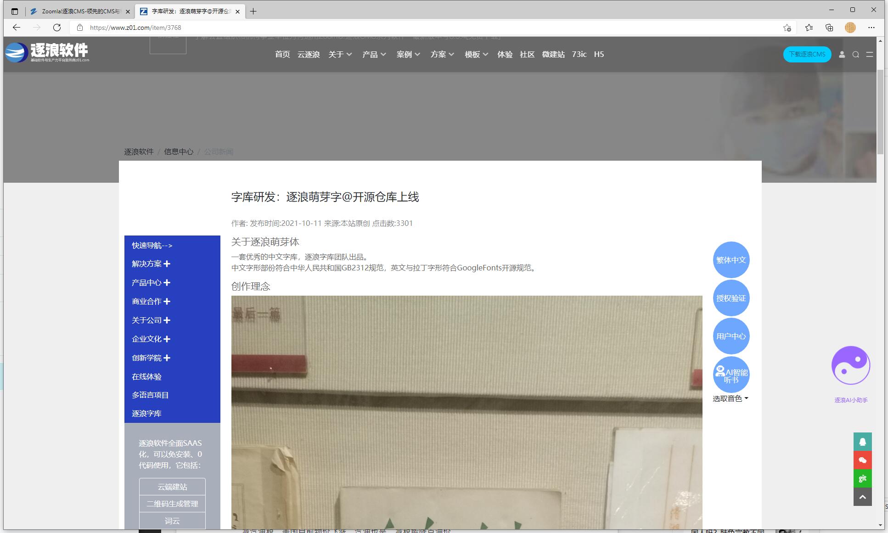Expand the 解决方案 sidebar section

coord(167,264)
